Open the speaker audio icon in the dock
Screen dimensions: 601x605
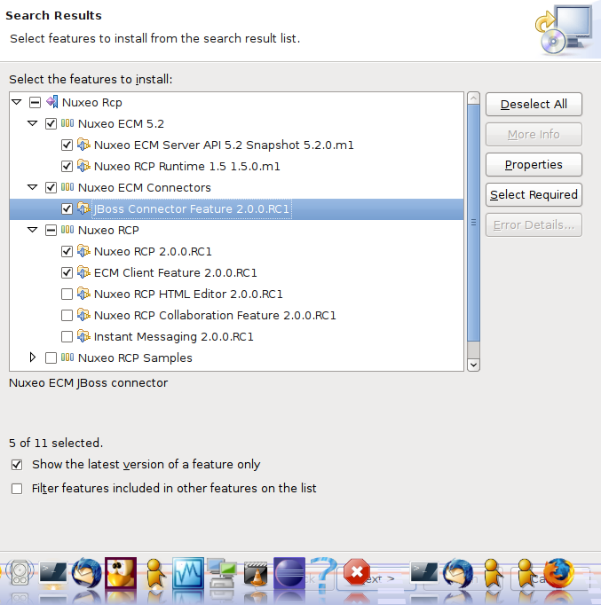pyautogui.click(x=20, y=572)
